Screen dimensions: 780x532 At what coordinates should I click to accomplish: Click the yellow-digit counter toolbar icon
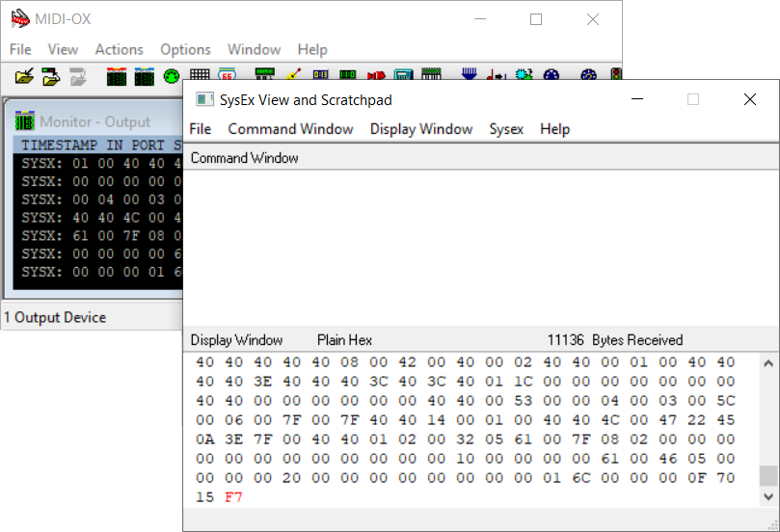tap(320, 74)
